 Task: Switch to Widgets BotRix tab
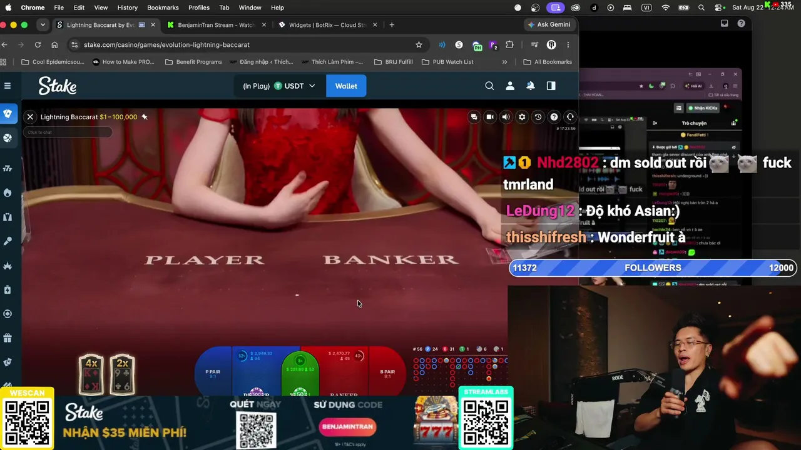[327, 25]
